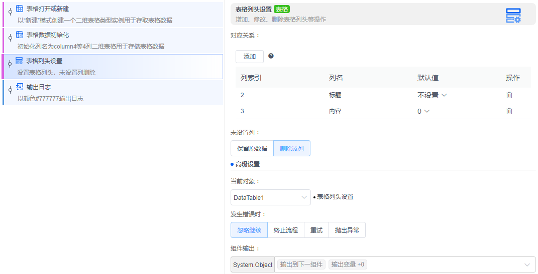Click the 输出到下一组件 tag
Viewport: 538px width, 274px height.
[x=301, y=264]
